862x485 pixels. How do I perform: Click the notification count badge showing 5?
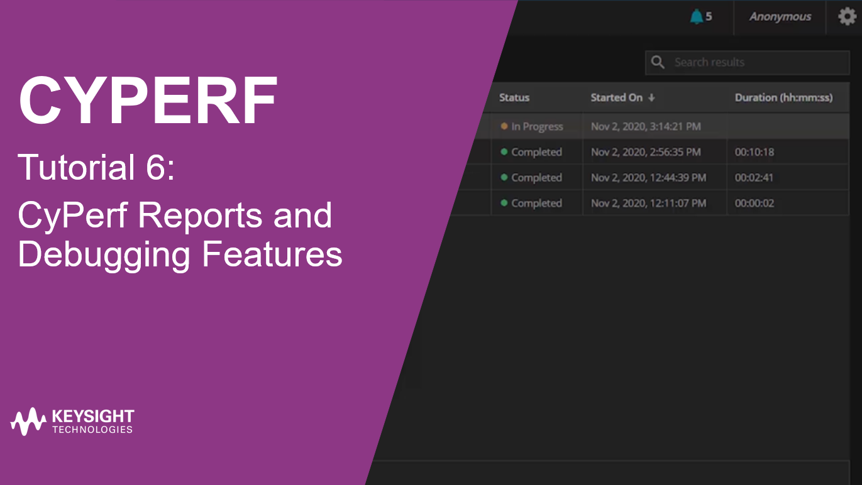tap(708, 17)
